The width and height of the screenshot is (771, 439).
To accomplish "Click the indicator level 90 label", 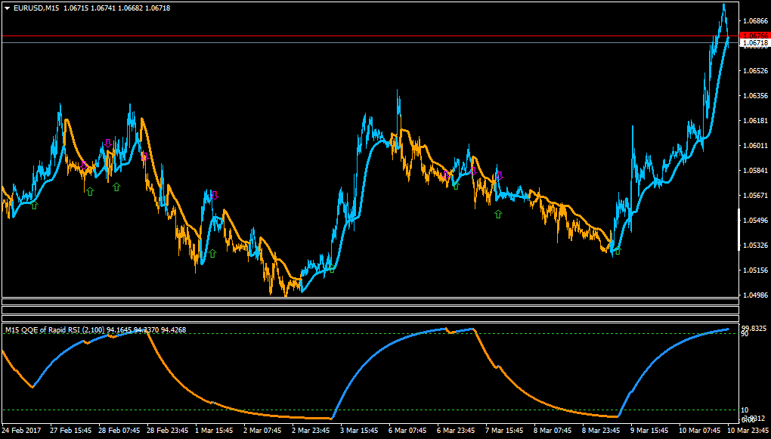I will (745, 334).
